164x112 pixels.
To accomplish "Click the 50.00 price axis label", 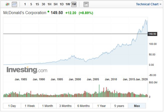I will [152, 54].
